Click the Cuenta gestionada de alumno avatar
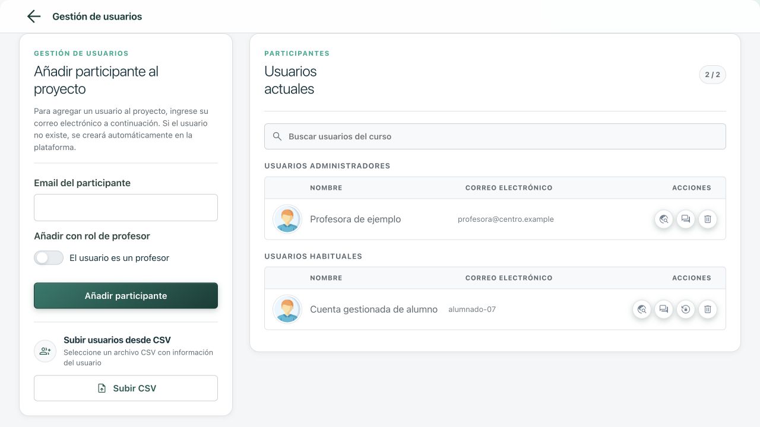 [x=287, y=309]
